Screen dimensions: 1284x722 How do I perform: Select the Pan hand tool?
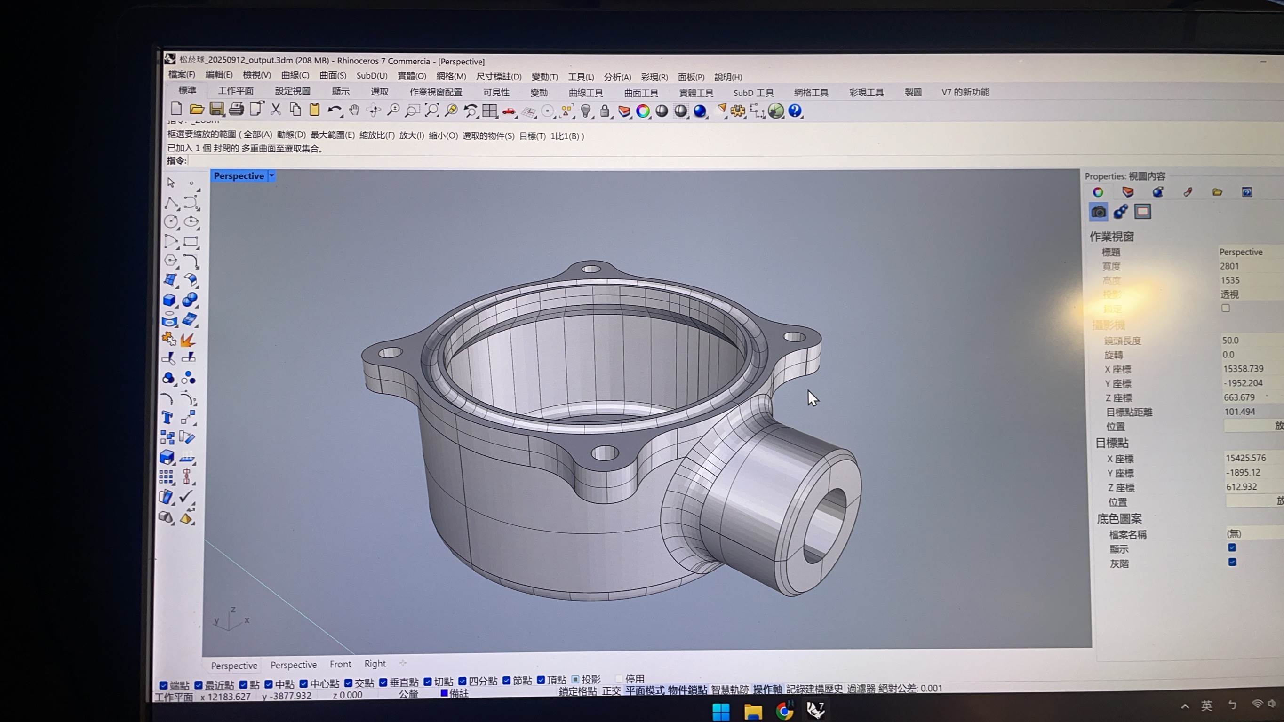click(x=354, y=110)
